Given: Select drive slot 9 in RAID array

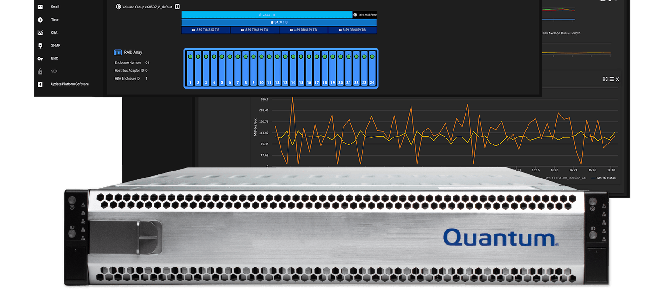Looking at the screenshot, I should tap(254, 69).
